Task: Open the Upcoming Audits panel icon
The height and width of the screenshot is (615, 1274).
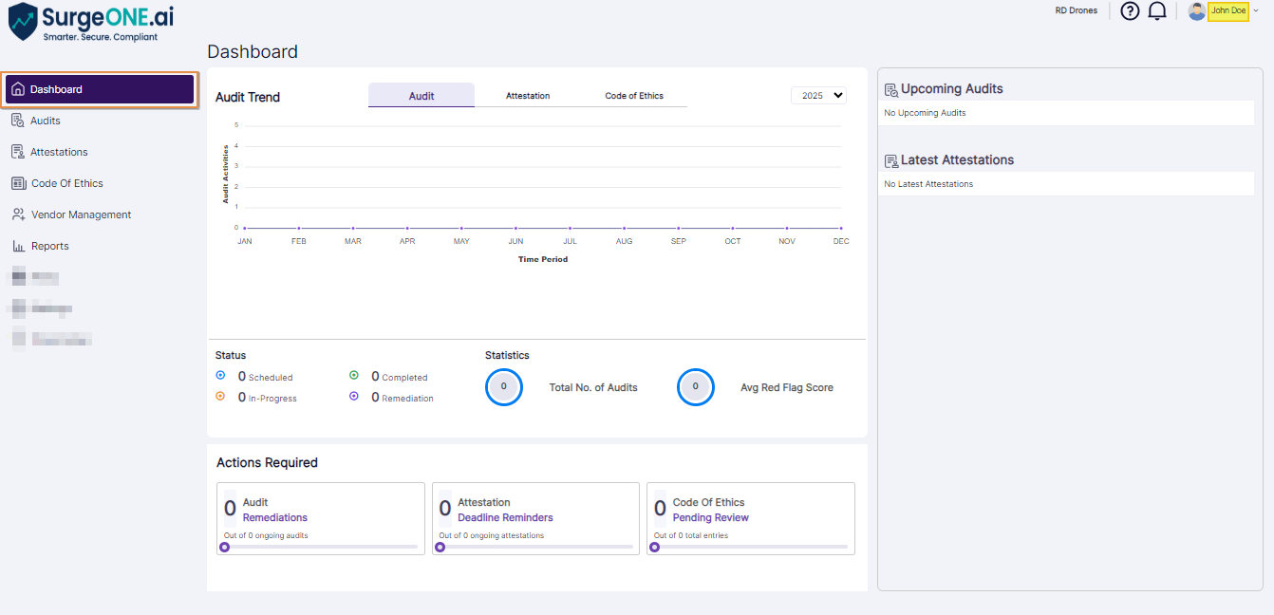Action: click(x=890, y=88)
